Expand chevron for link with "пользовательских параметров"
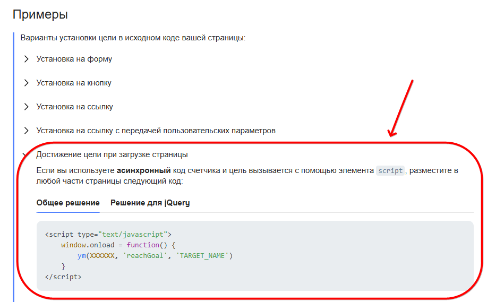Image resolution: width=487 pixels, height=302 pixels. [x=26, y=131]
